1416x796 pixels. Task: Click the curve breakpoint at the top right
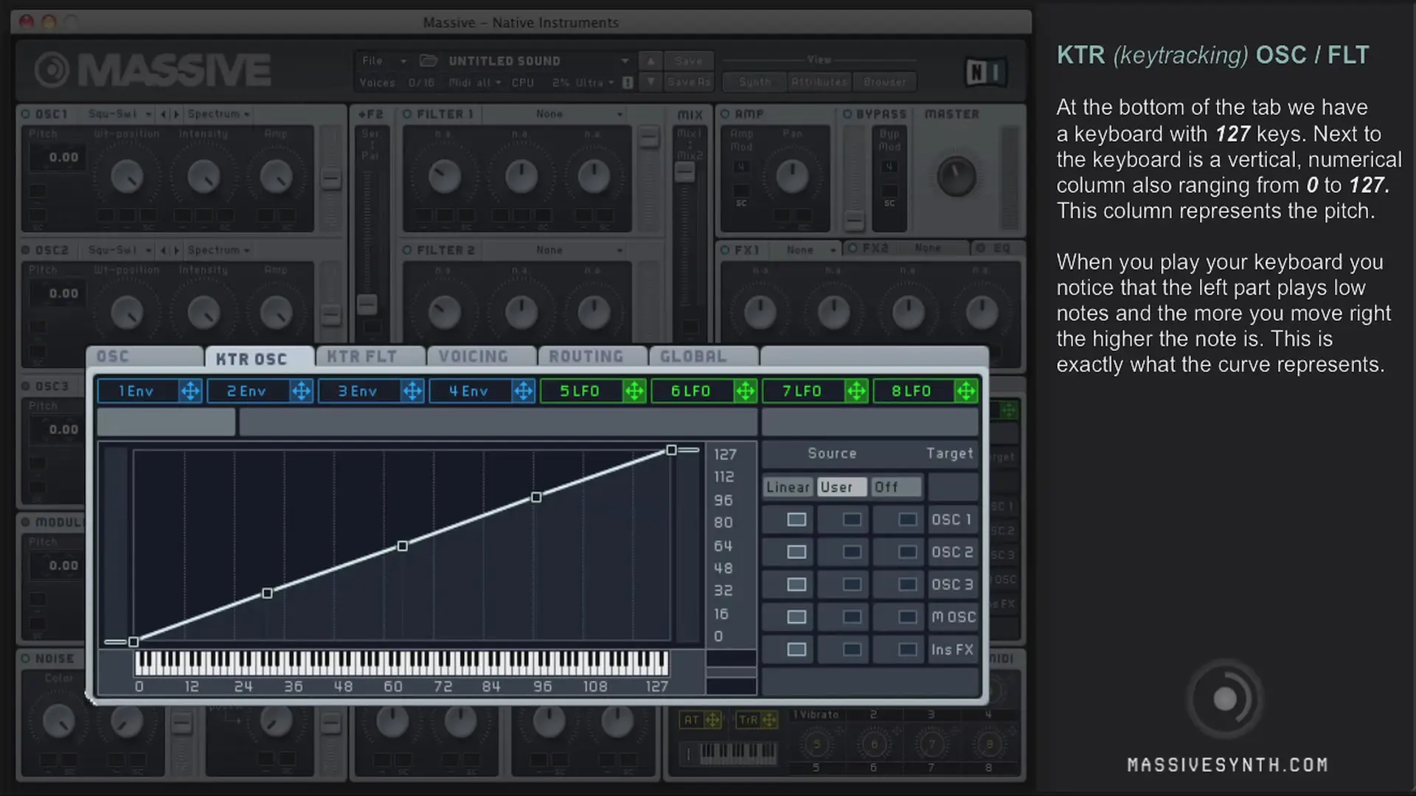(x=671, y=450)
